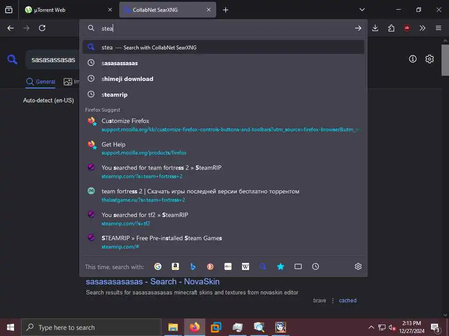Open the Firefox View button
This screenshot has width=449, height=336.
point(9,10)
